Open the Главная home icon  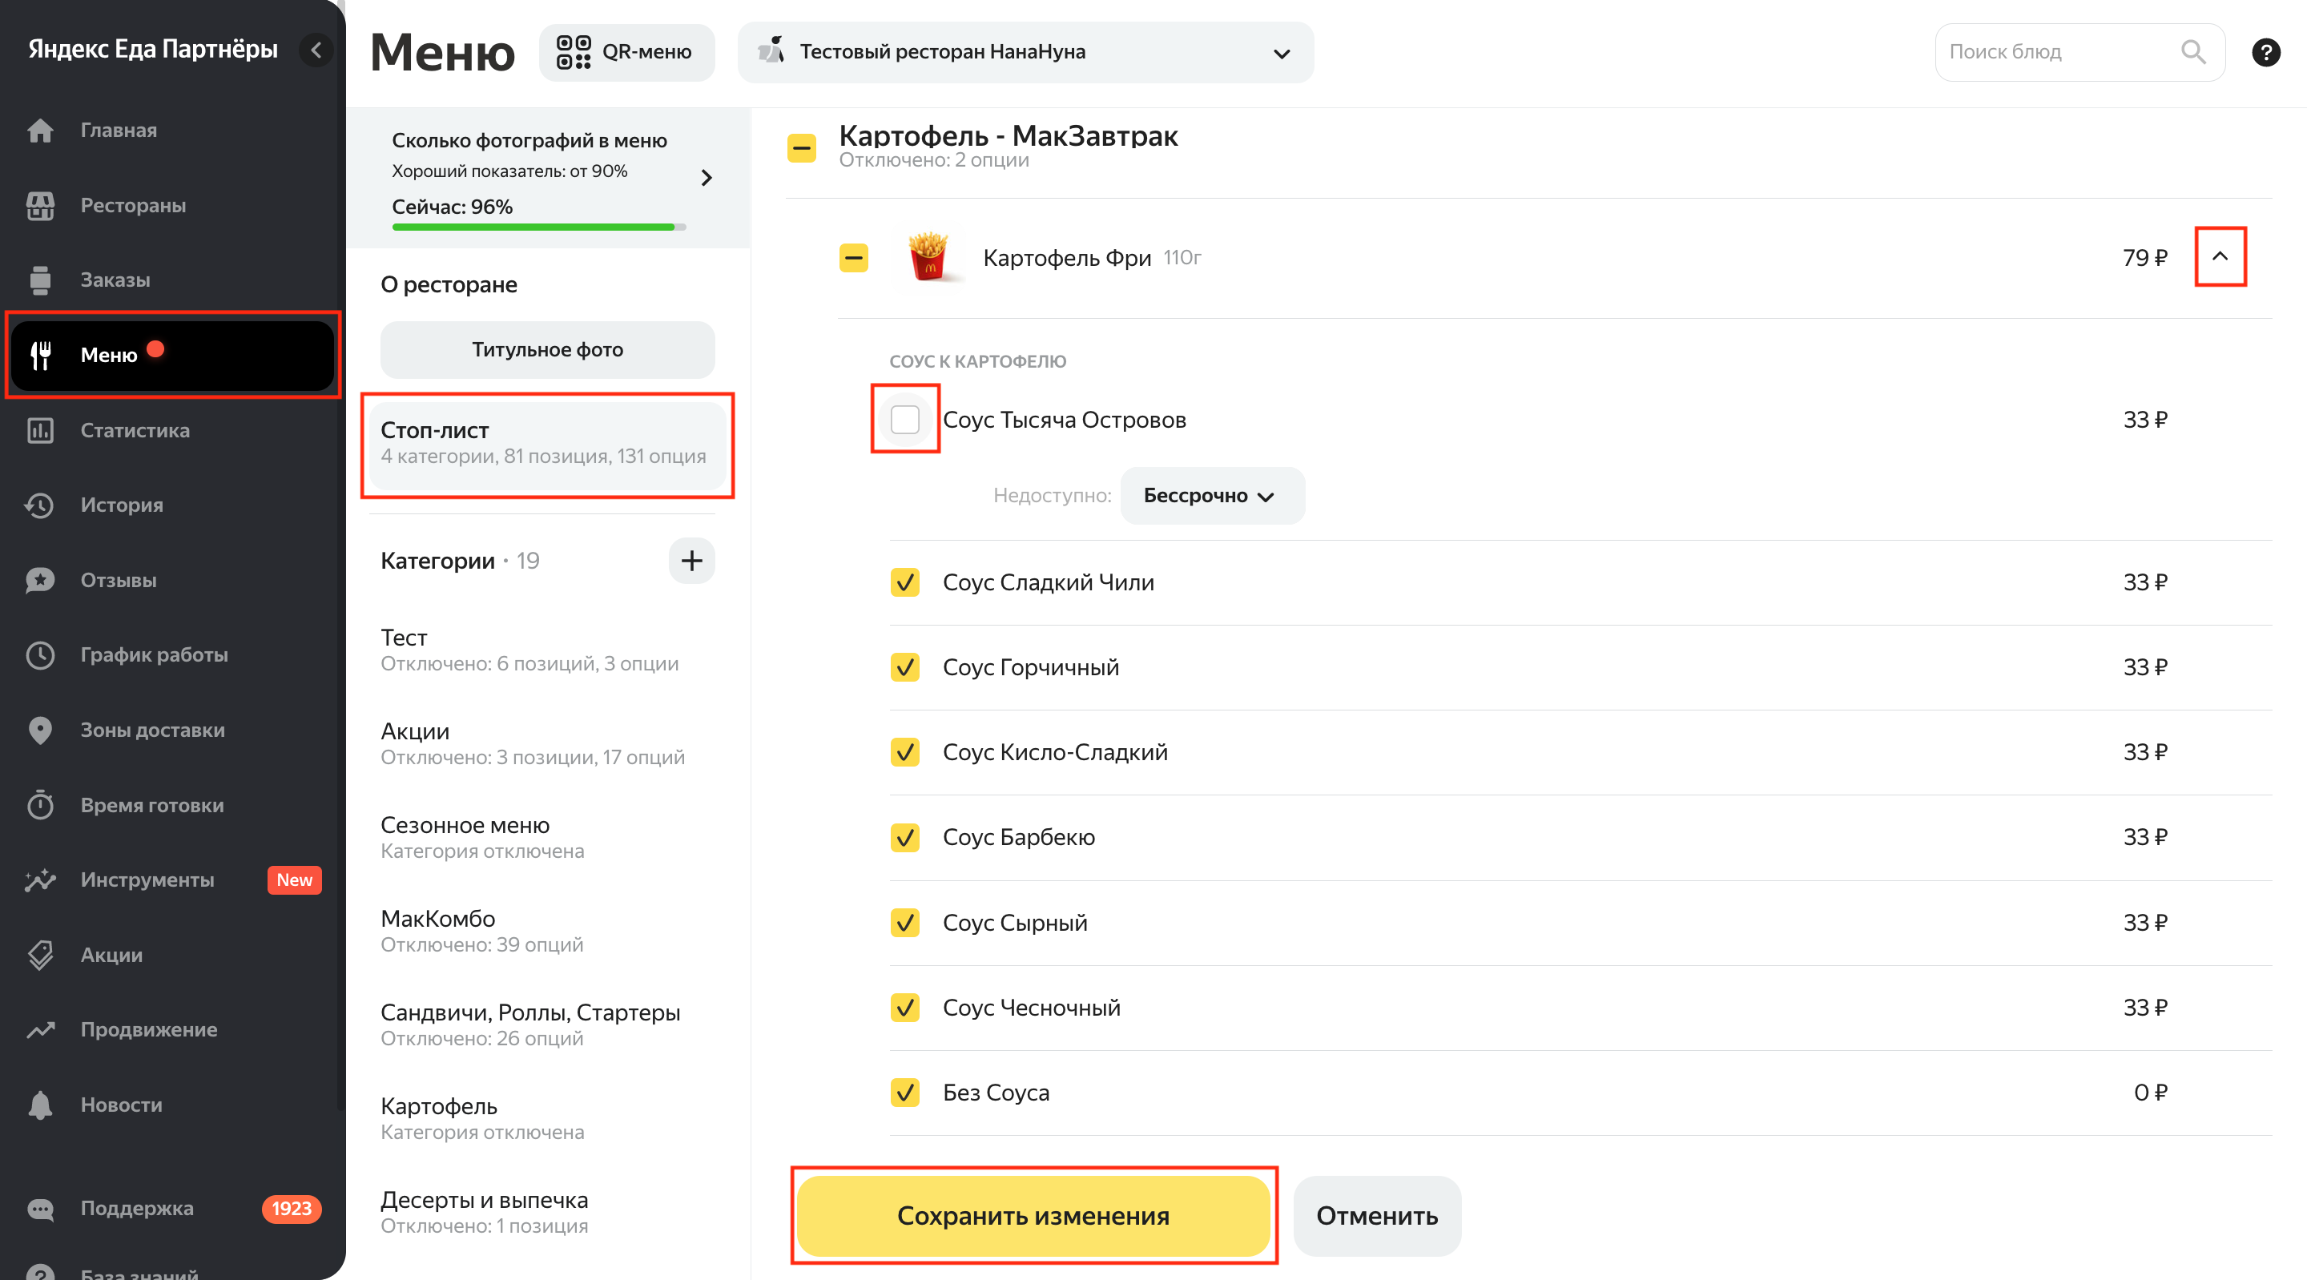(x=40, y=131)
